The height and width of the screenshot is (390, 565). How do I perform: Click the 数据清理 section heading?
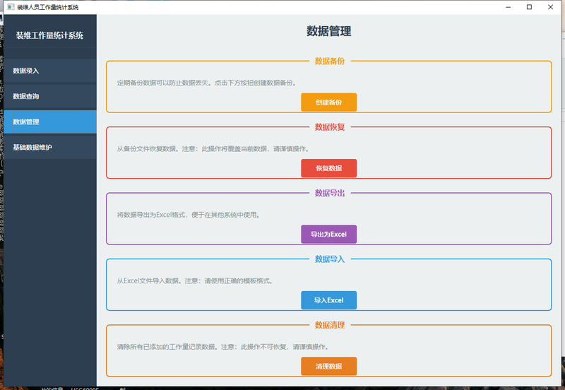pos(329,325)
